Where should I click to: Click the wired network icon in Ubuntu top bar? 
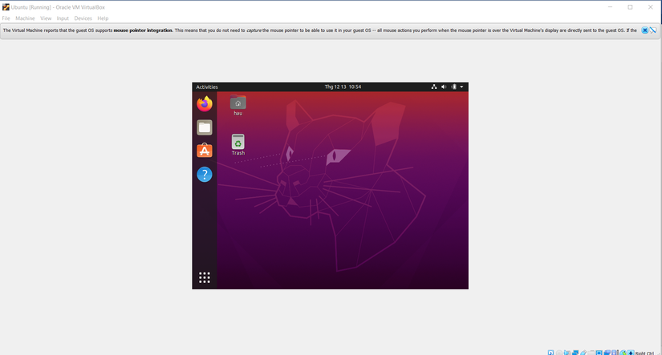433,87
